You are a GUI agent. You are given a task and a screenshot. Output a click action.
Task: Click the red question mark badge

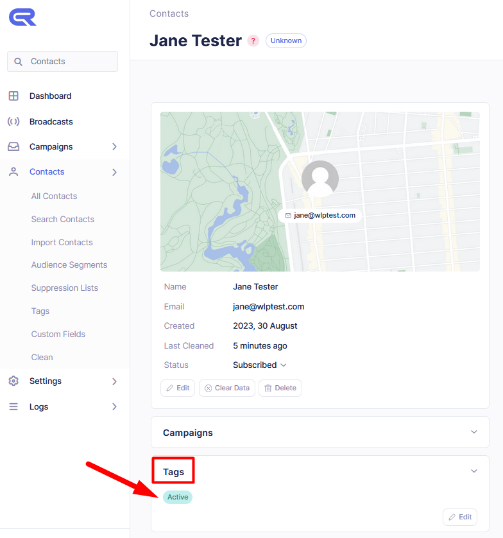[x=253, y=41]
